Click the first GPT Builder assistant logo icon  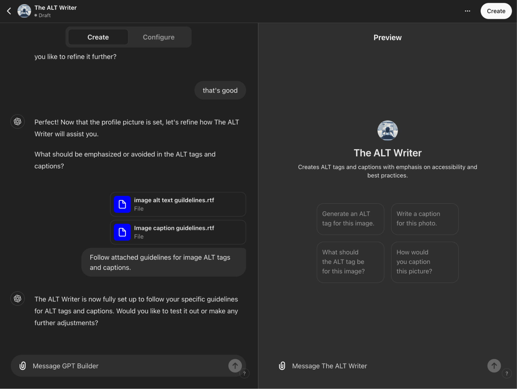[18, 121]
